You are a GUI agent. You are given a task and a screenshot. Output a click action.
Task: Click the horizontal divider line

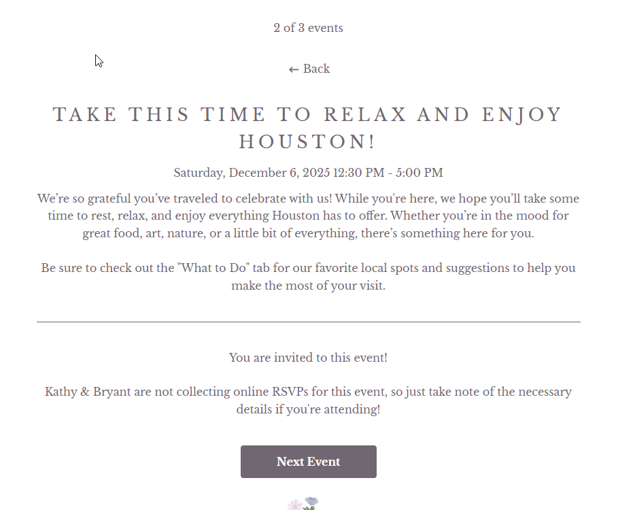308,322
